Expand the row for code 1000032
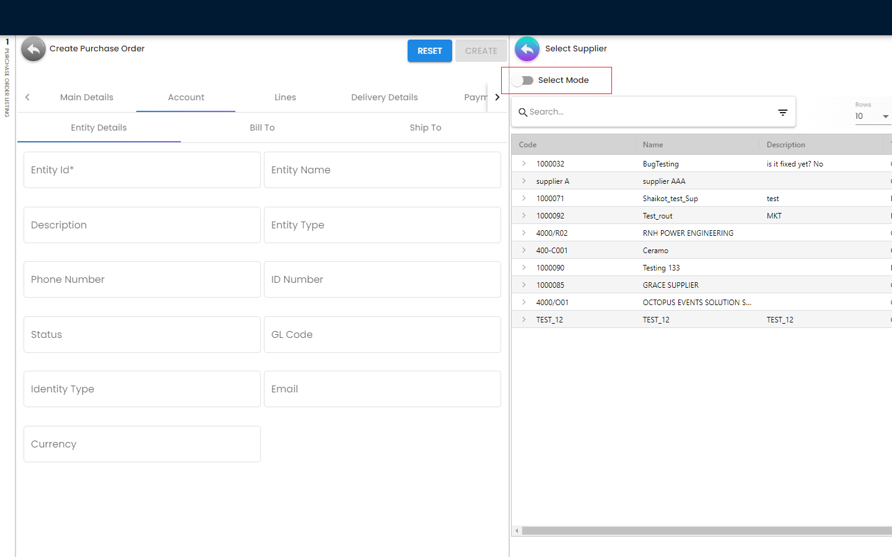 (x=524, y=164)
